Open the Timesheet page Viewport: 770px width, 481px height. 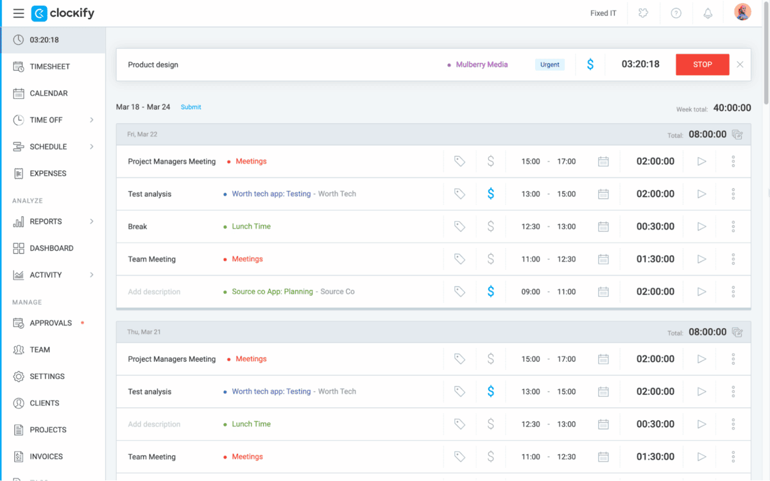(49, 67)
